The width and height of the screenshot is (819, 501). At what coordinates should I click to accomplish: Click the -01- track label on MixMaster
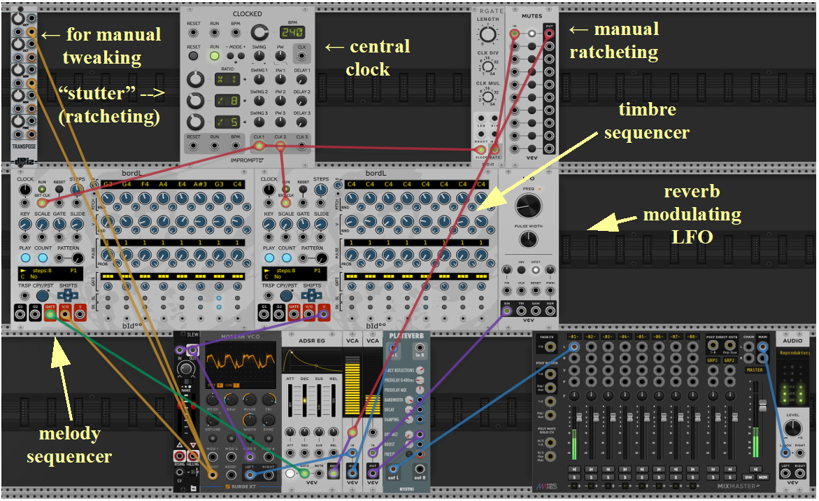tap(574, 337)
